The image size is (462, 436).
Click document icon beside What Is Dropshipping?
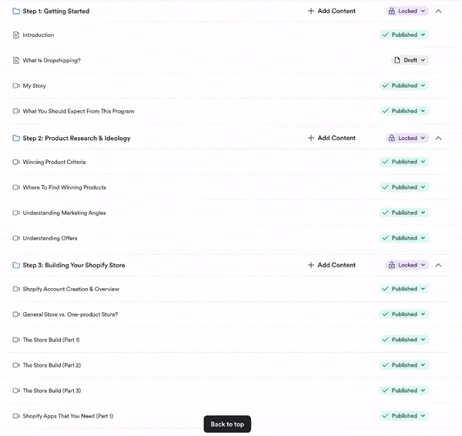click(x=16, y=61)
